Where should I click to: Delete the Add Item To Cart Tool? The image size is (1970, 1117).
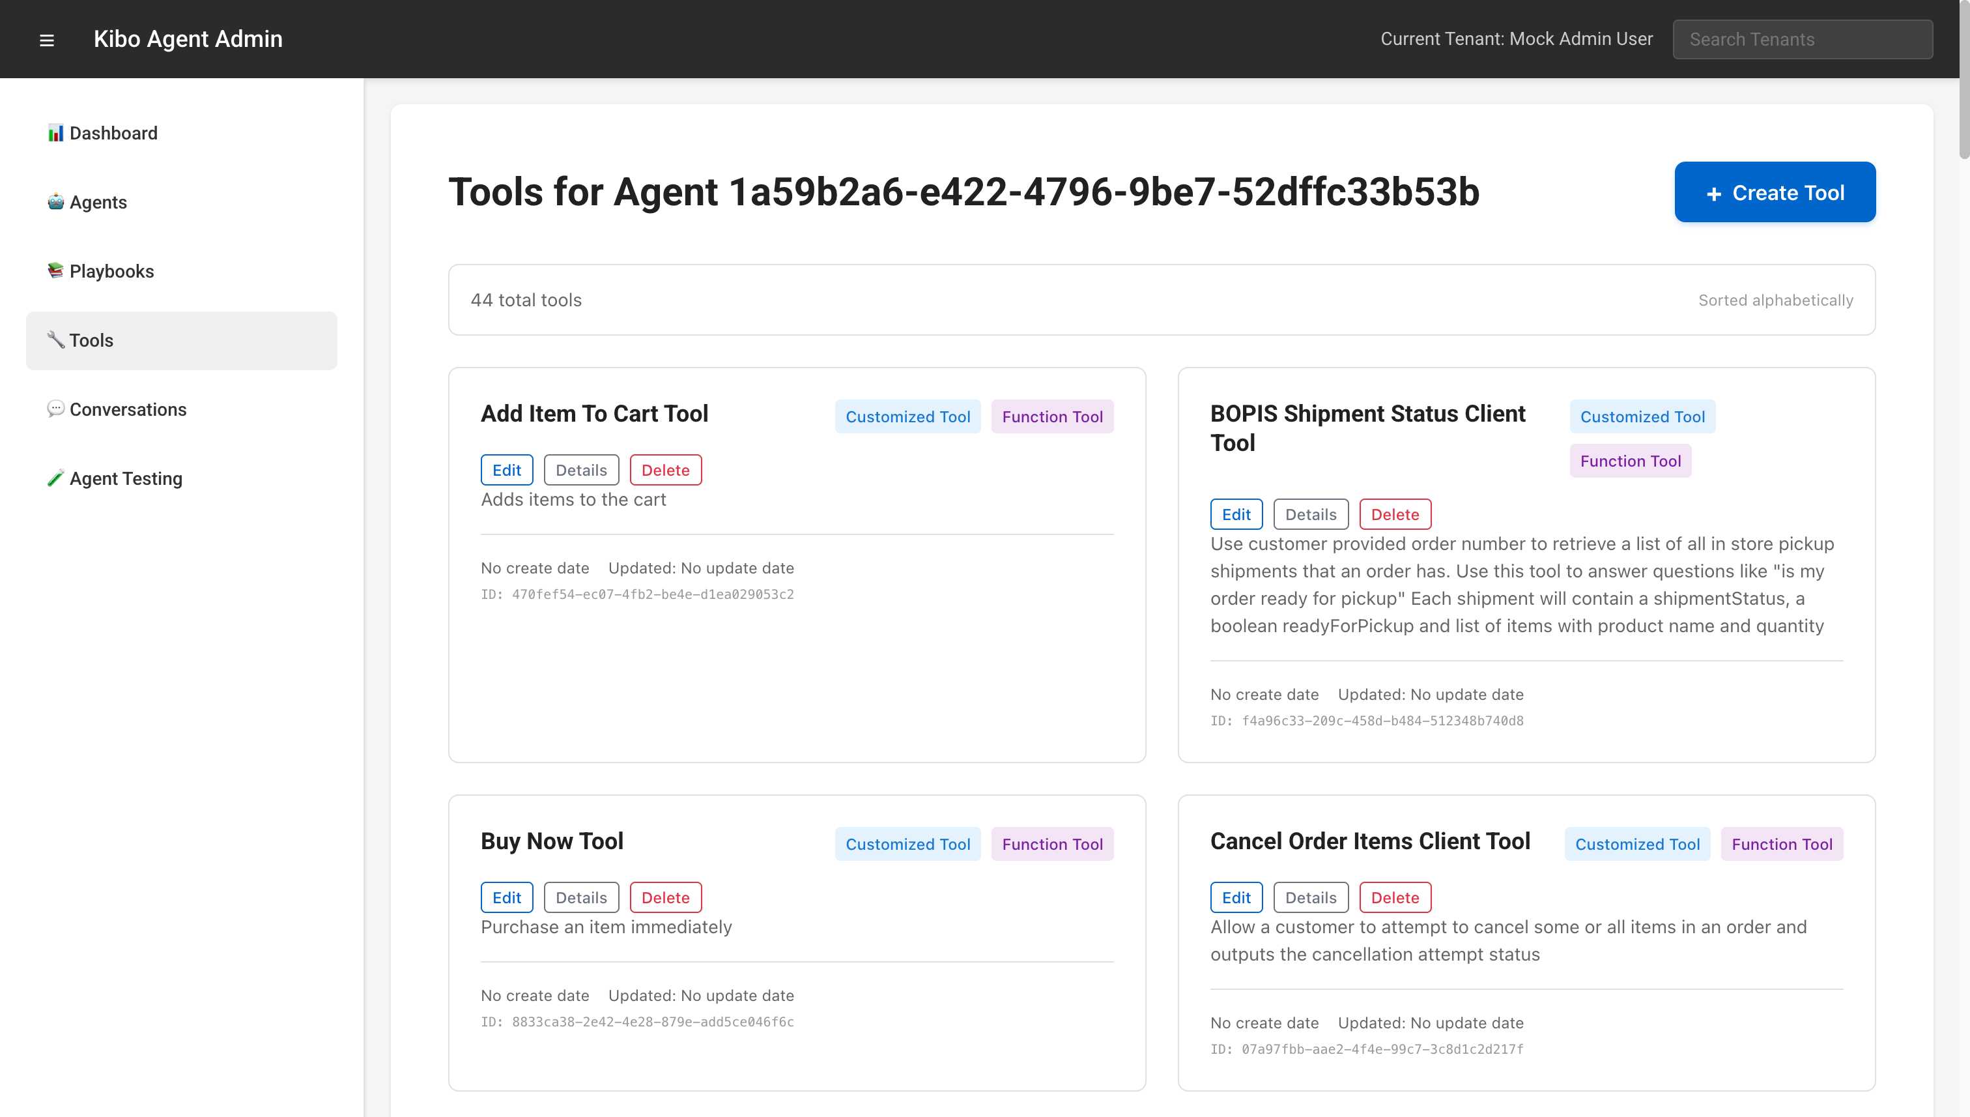pos(666,471)
